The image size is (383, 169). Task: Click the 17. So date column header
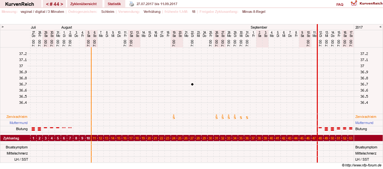(351, 34)
